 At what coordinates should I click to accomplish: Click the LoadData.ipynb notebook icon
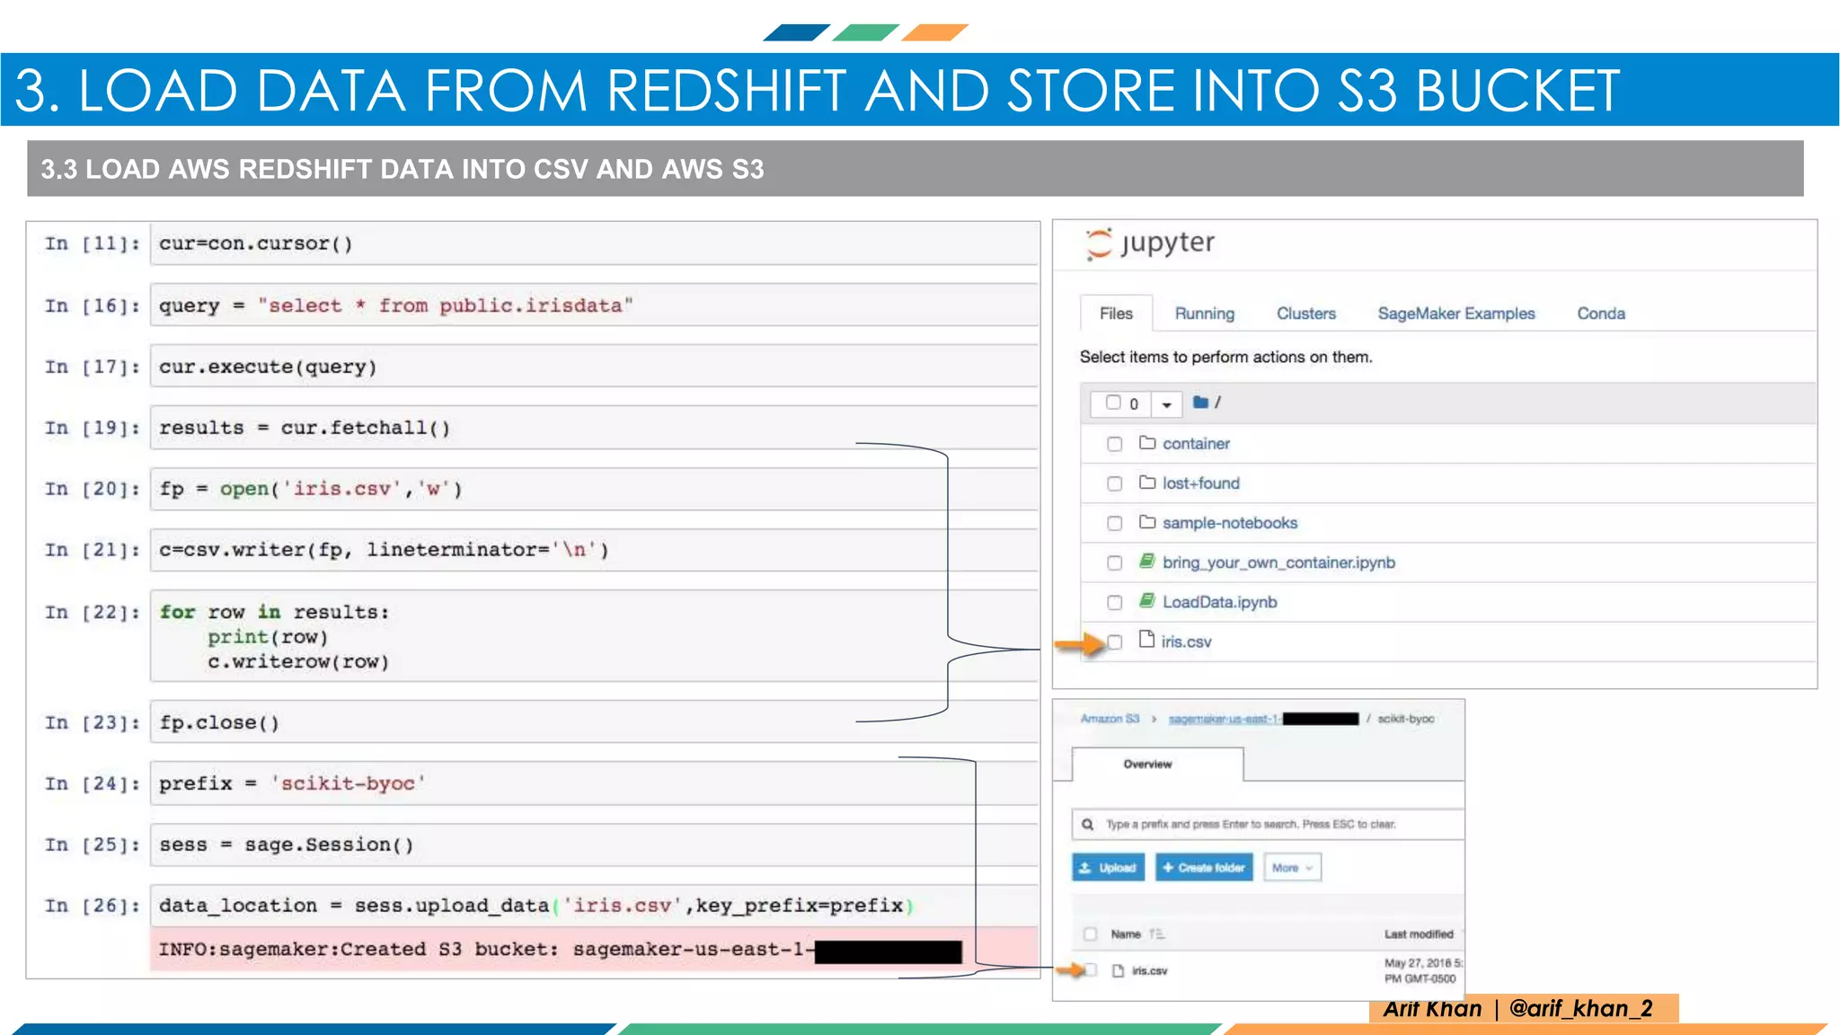pos(1147,601)
